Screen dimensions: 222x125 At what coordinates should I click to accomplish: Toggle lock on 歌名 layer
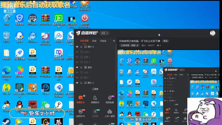pos(81,67)
